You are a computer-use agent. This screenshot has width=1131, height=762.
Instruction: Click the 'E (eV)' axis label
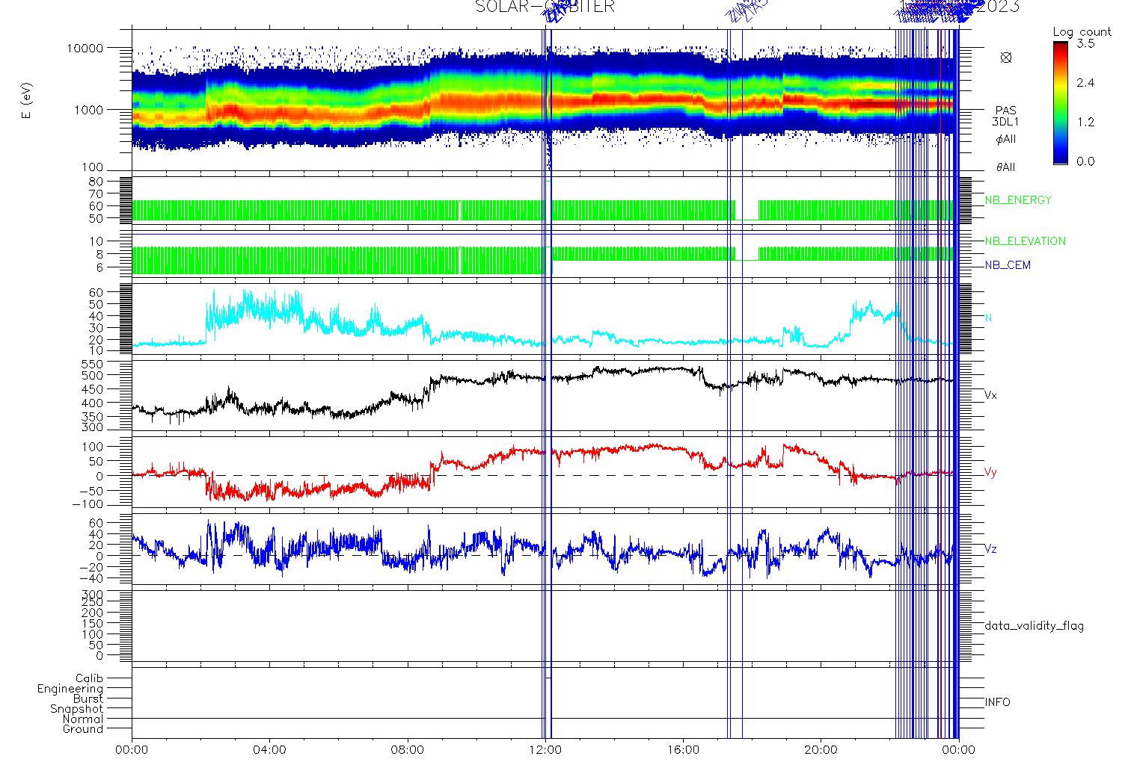28,100
